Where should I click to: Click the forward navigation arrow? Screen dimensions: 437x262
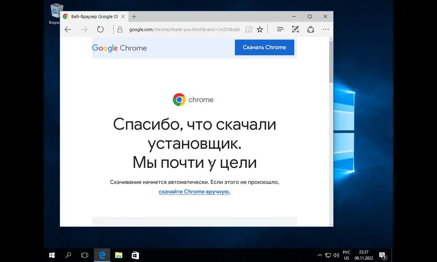tap(84, 30)
